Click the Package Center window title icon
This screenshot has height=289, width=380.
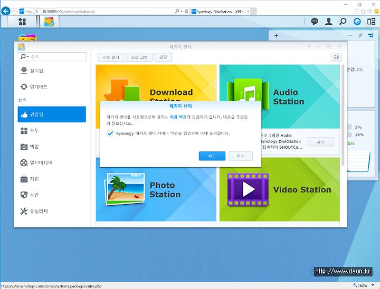click(x=21, y=46)
